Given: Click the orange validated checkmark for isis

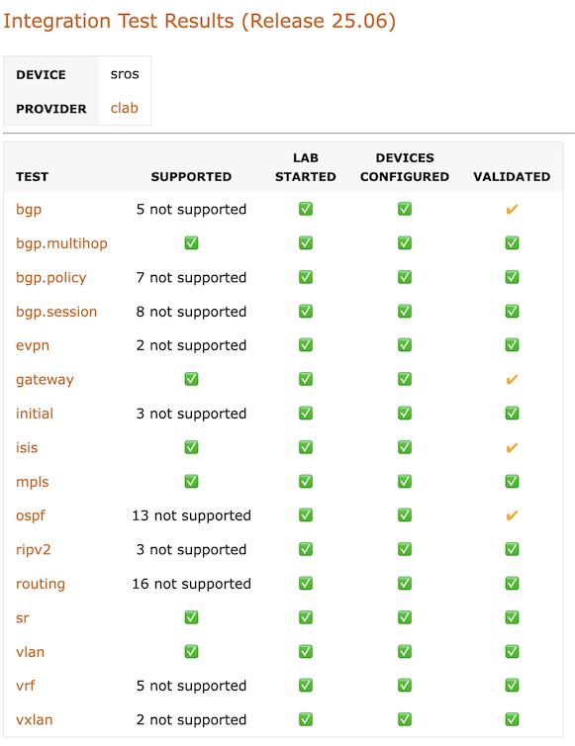Looking at the screenshot, I should (512, 447).
